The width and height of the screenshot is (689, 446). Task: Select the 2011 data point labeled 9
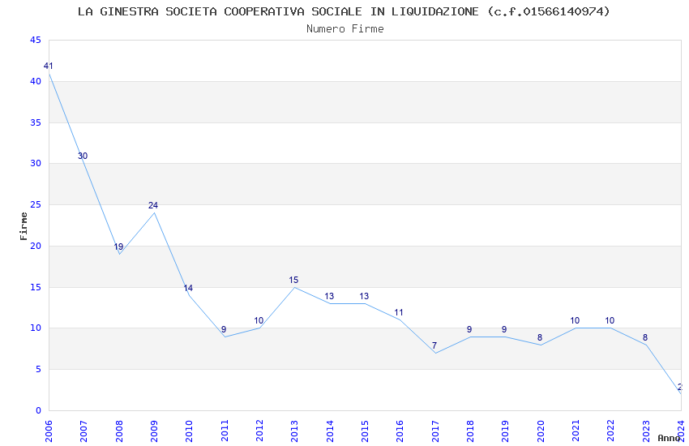pos(225,337)
